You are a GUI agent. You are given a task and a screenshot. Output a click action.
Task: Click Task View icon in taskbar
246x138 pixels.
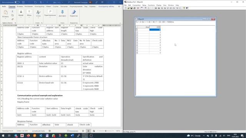point(9,135)
